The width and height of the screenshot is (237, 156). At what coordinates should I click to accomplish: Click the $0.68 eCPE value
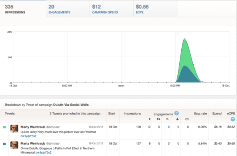[231, 143]
